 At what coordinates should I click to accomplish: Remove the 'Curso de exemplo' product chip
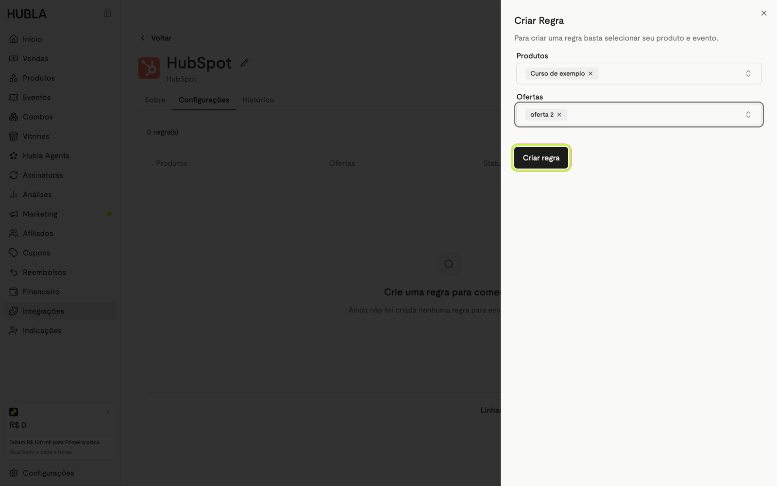click(591, 73)
